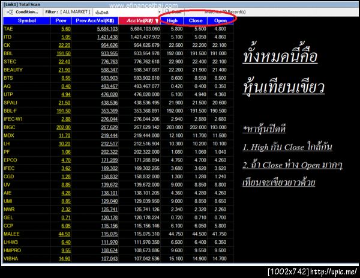Click the sort arrow in AccVal header
The height and width of the screenshot is (278, 360).
[x=157, y=21]
